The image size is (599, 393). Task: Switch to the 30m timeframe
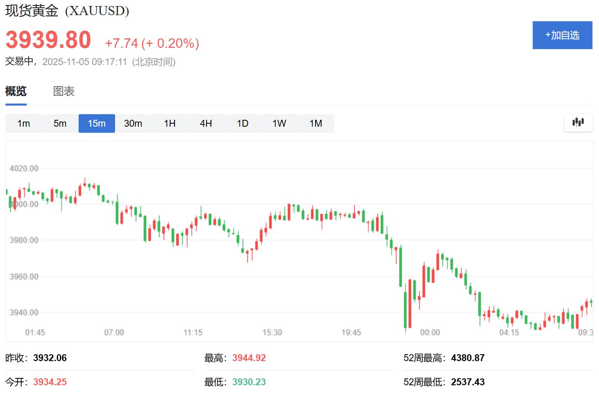pos(133,123)
